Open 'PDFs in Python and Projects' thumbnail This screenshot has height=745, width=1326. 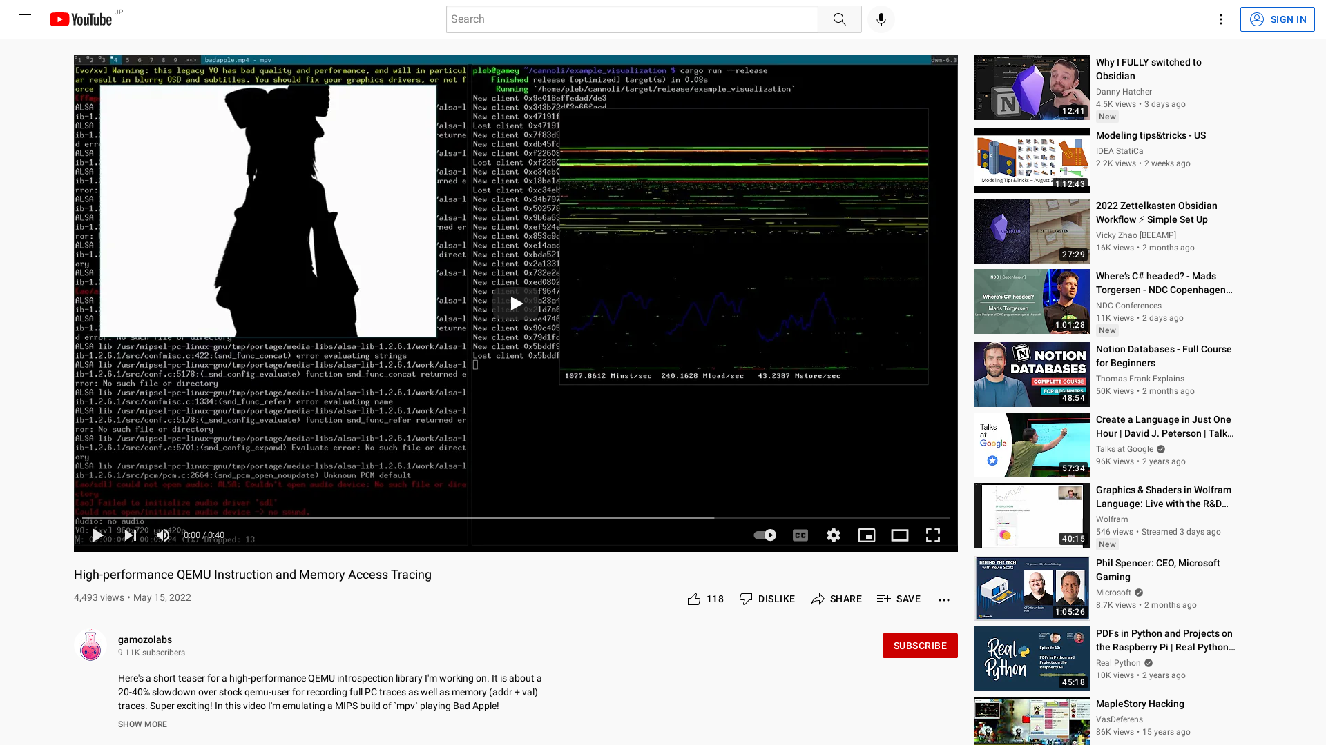pyautogui.click(x=1032, y=659)
